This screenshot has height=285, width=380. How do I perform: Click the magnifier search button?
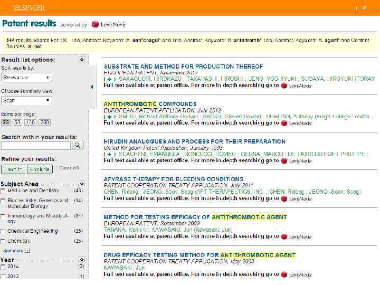point(78,145)
